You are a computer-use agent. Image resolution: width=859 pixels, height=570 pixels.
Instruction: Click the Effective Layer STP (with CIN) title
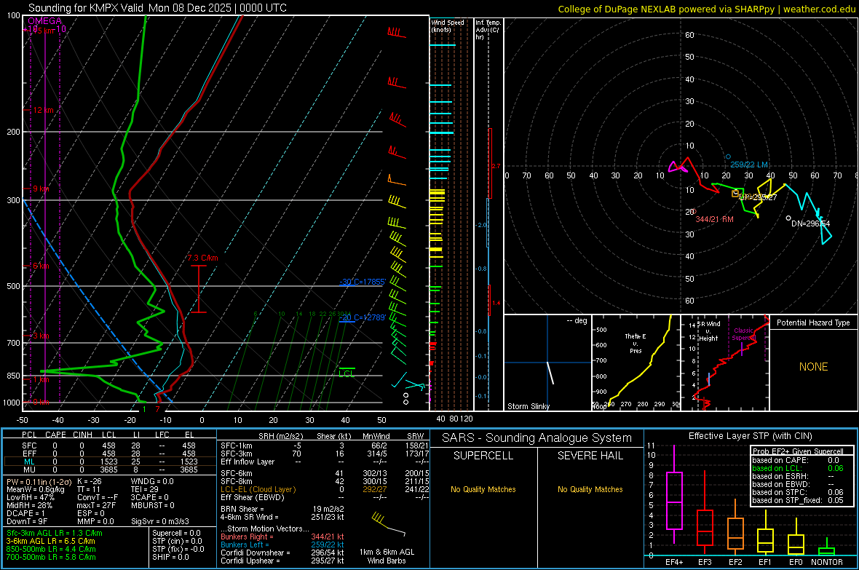(x=750, y=436)
